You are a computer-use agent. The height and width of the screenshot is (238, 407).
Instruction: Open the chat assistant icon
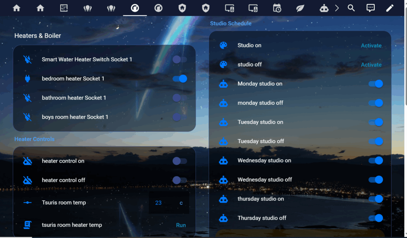click(370, 8)
